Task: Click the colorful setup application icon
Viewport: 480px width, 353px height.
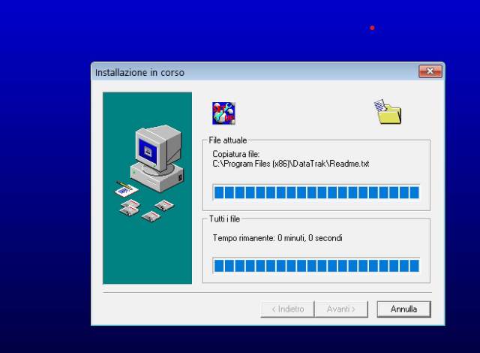Action: (223, 113)
